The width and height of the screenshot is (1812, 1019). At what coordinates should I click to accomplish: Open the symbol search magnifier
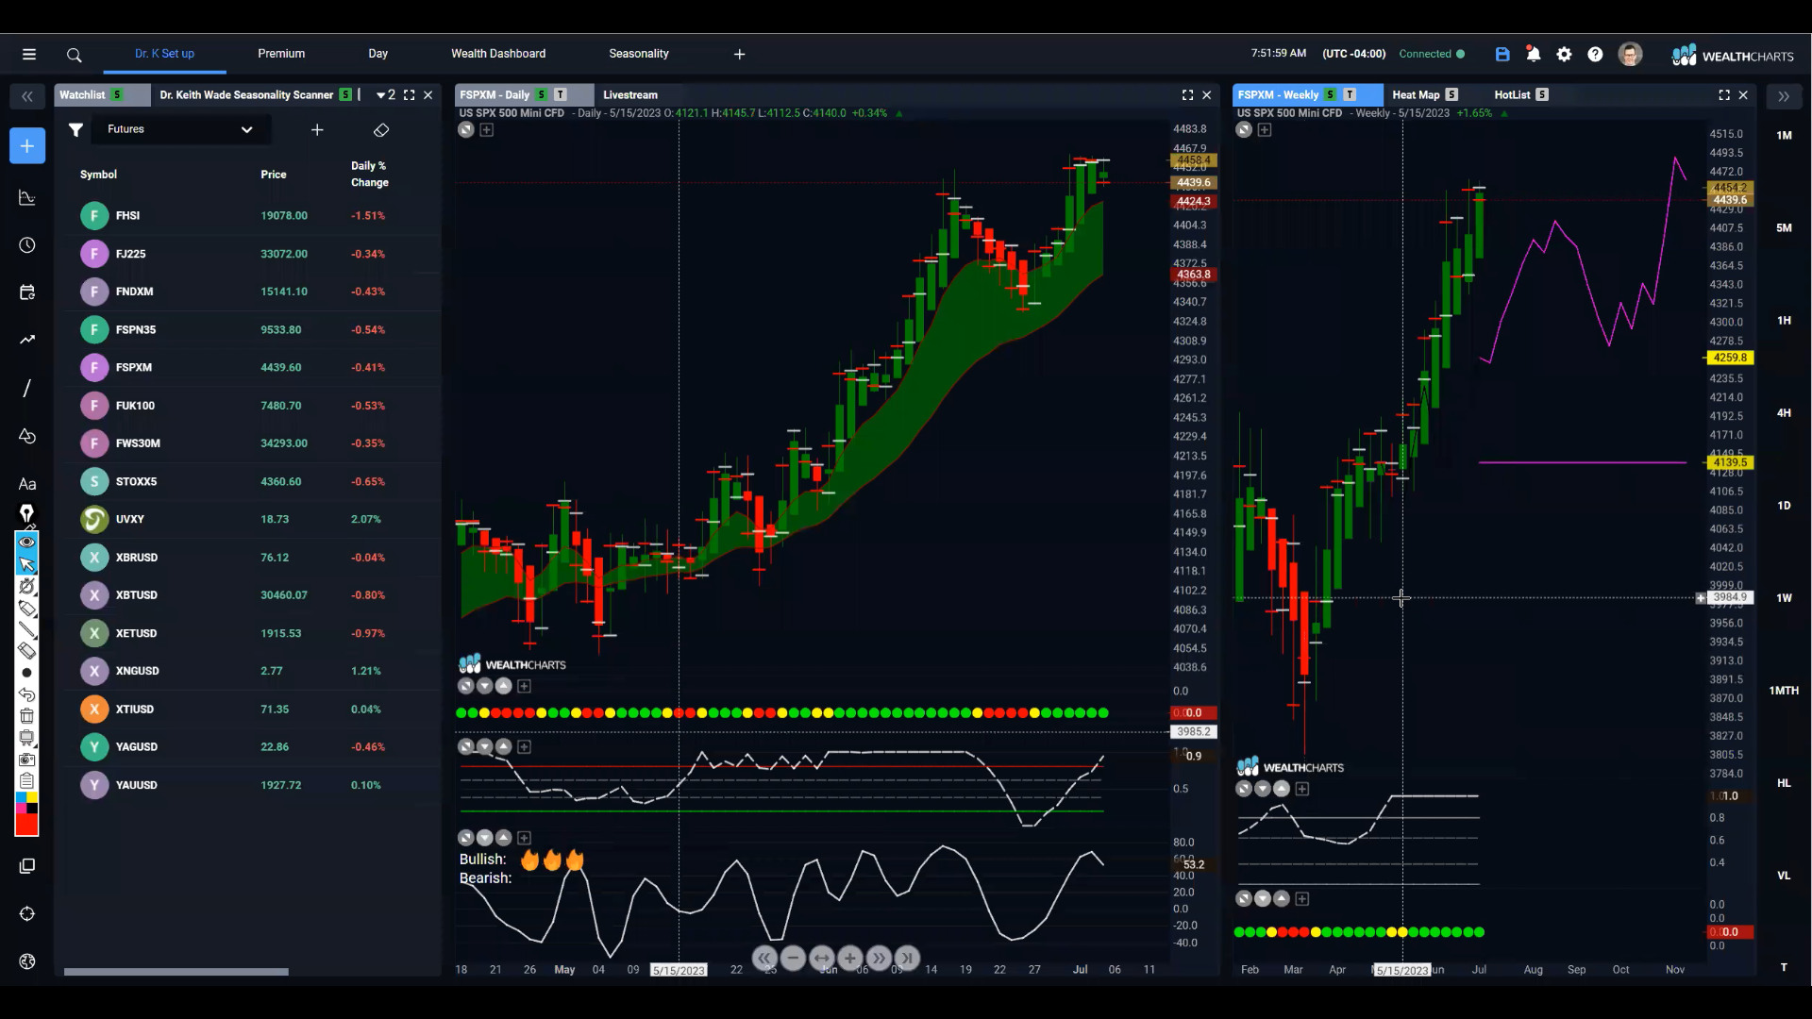(x=75, y=55)
